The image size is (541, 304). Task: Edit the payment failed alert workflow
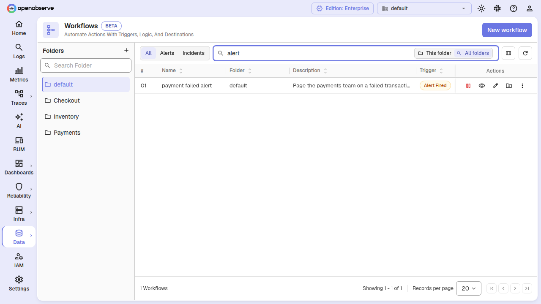coord(495,86)
